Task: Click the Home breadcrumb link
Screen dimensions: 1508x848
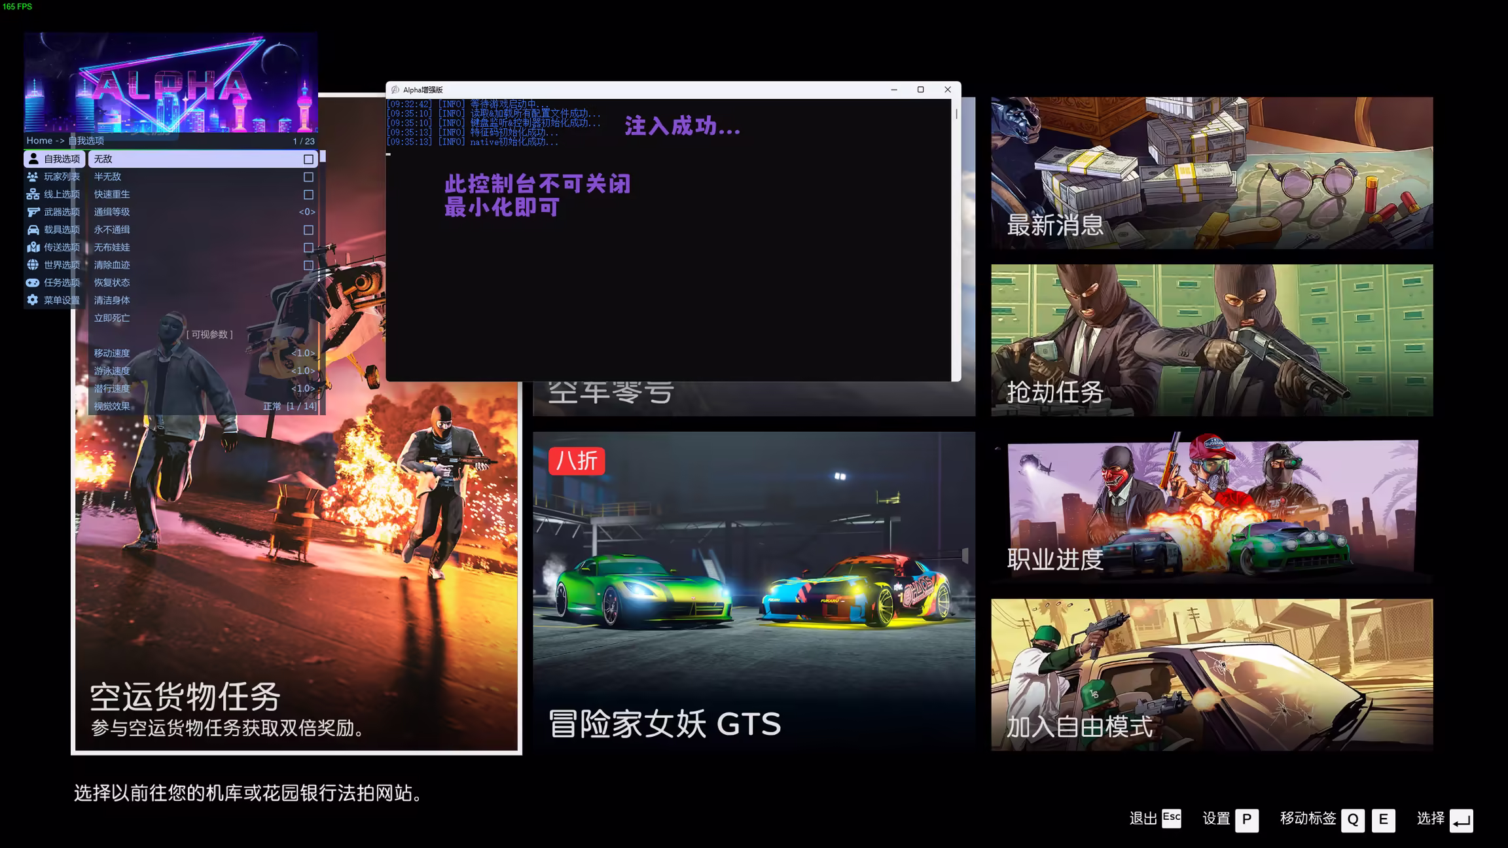Action: coord(39,141)
